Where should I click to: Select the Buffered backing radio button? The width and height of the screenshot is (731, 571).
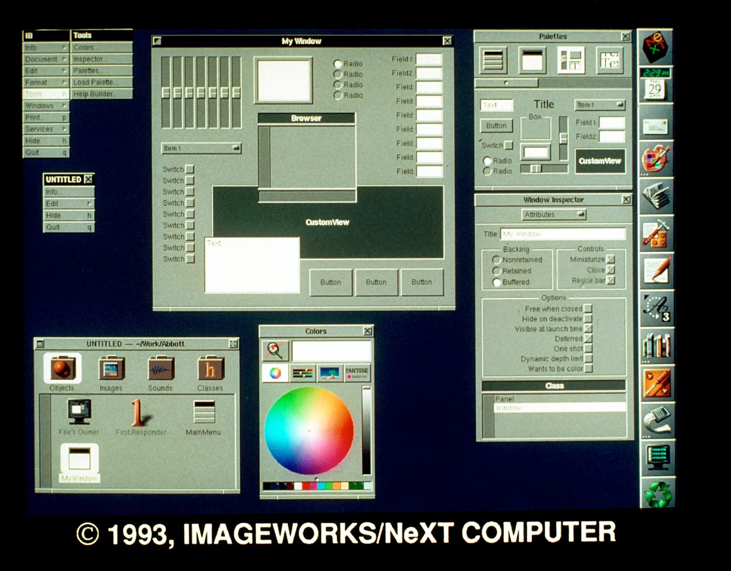coord(497,282)
